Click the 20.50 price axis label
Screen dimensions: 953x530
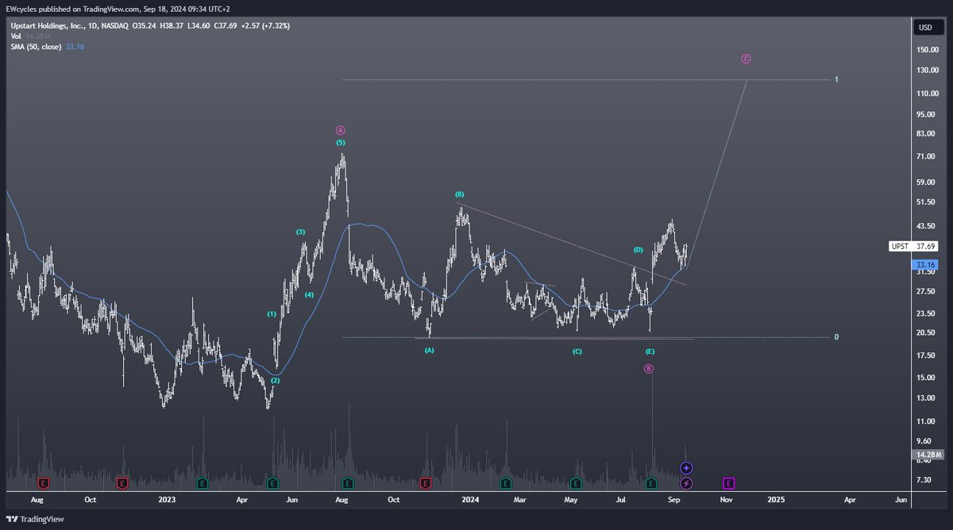(926, 333)
